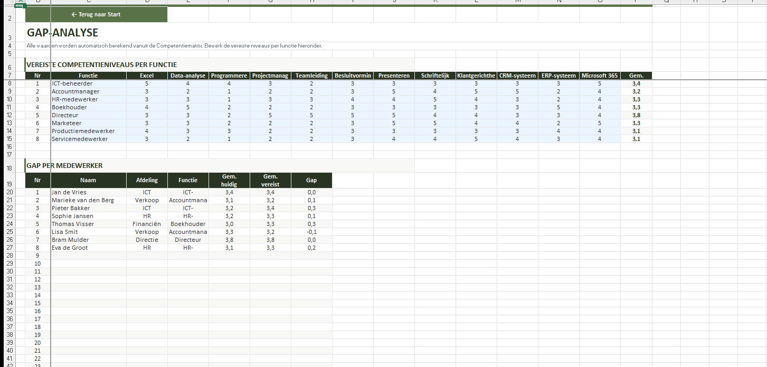Select Jan de Vries name cell

click(69, 192)
